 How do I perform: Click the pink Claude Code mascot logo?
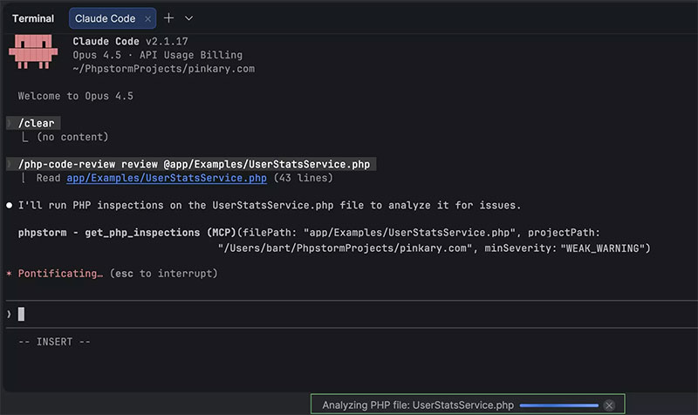point(34,54)
